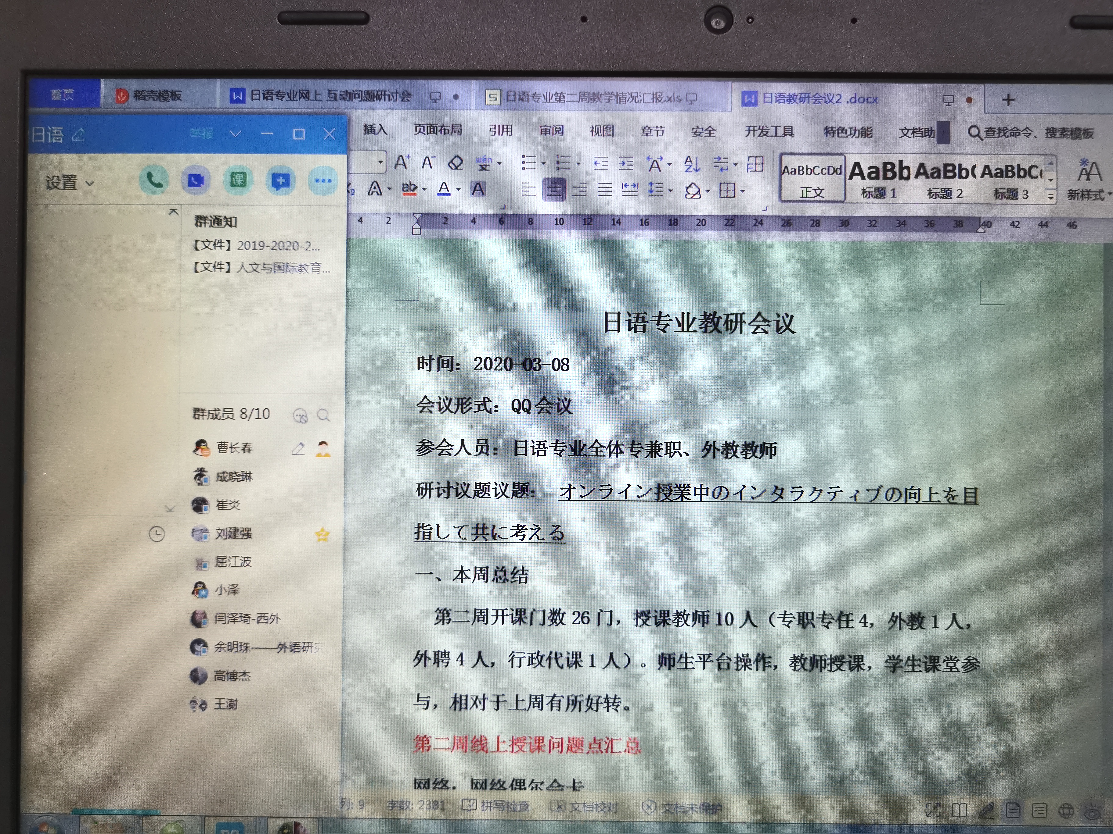1113x834 pixels.
Task: Click the web layout view icon
Action: point(1066,810)
